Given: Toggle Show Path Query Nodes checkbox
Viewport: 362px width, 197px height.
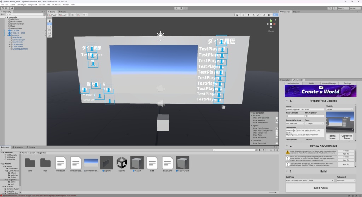Looking at the screenshot, I should (x=276, y=131).
